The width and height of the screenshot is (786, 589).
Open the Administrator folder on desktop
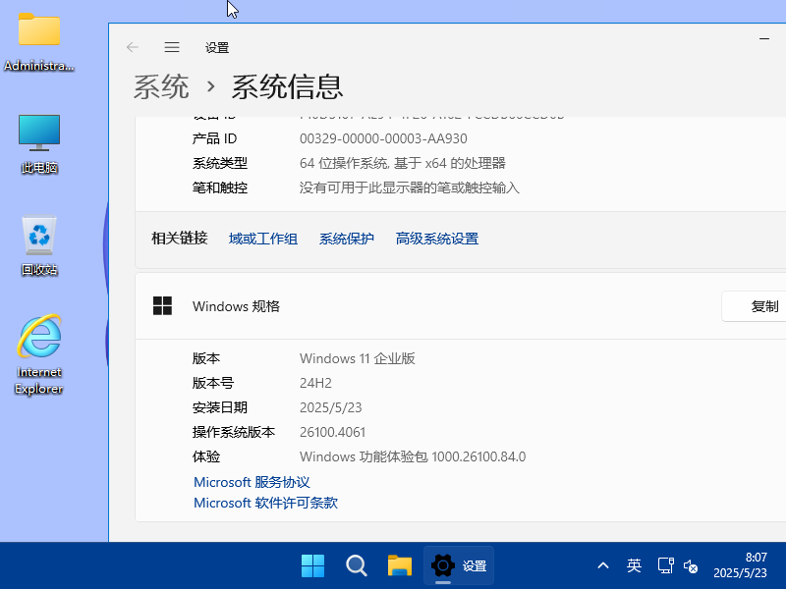[39, 42]
